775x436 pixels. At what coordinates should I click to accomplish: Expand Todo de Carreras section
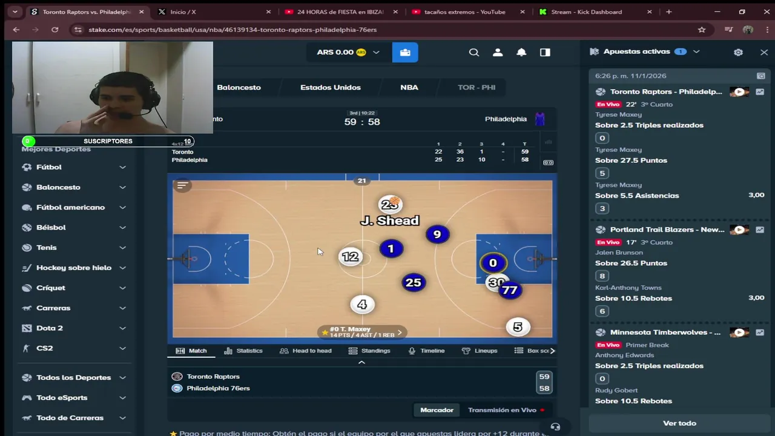click(x=122, y=418)
